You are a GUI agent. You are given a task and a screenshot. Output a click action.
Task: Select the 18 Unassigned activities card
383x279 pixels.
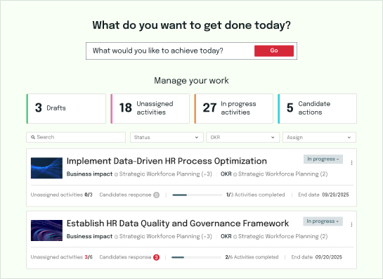coord(150,109)
